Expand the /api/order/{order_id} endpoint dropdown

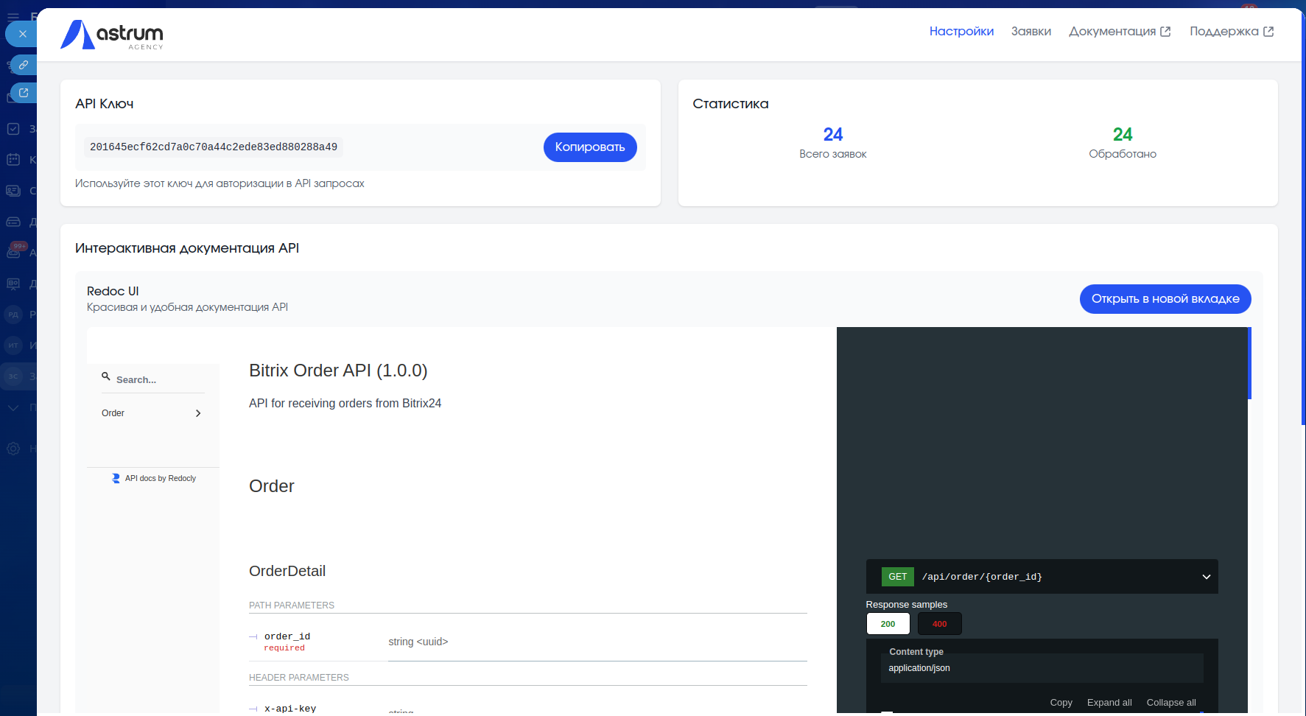pyautogui.click(x=1206, y=577)
